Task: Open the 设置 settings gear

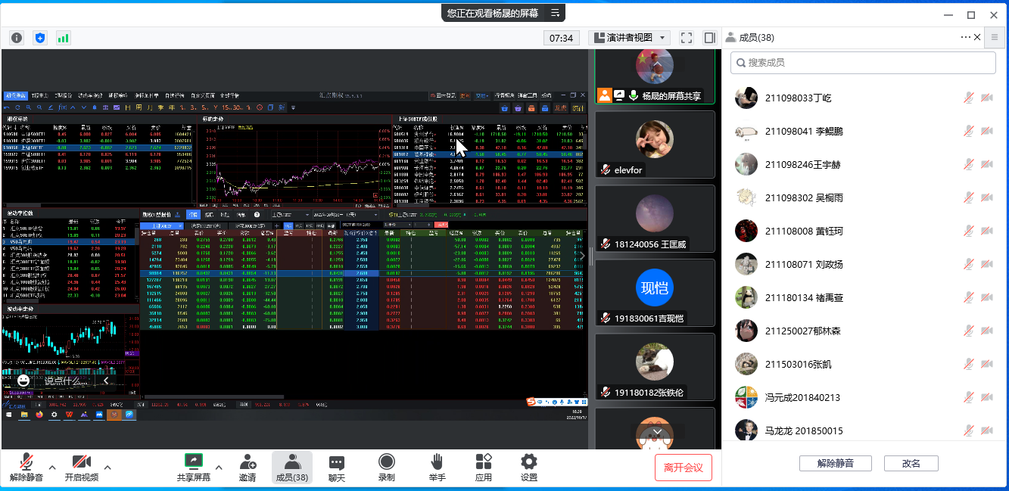Action: pyautogui.click(x=529, y=468)
